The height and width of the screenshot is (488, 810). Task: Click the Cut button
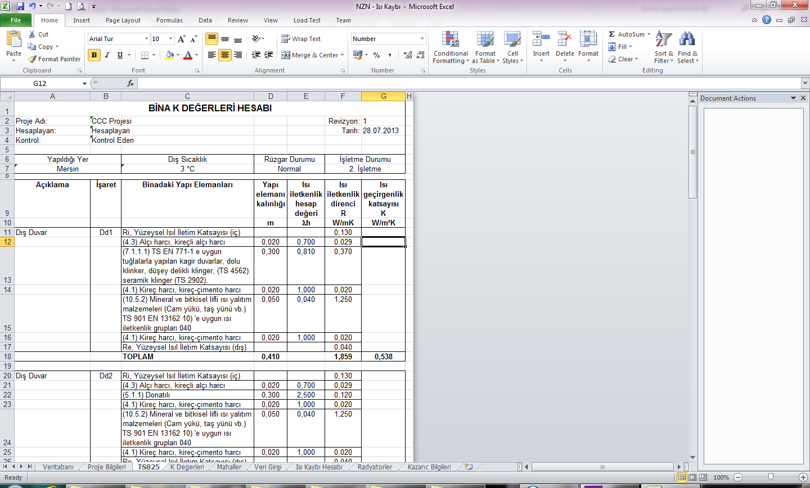click(39, 34)
